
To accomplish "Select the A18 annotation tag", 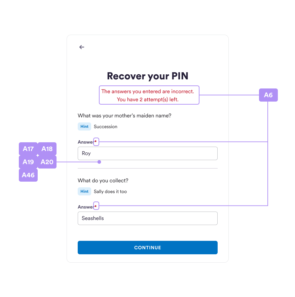I will [47, 149].
